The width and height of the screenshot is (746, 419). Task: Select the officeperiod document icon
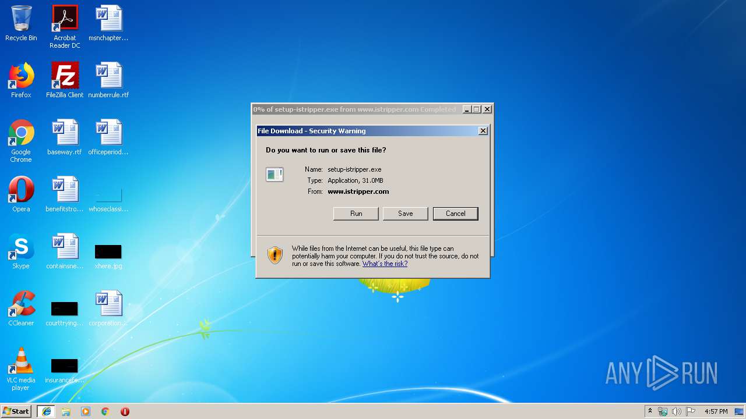[108, 137]
